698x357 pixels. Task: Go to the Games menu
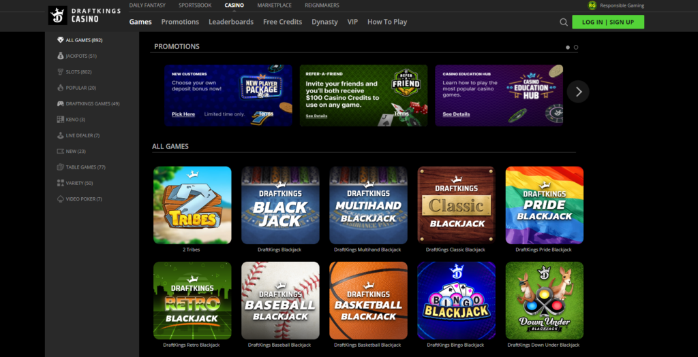click(140, 22)
